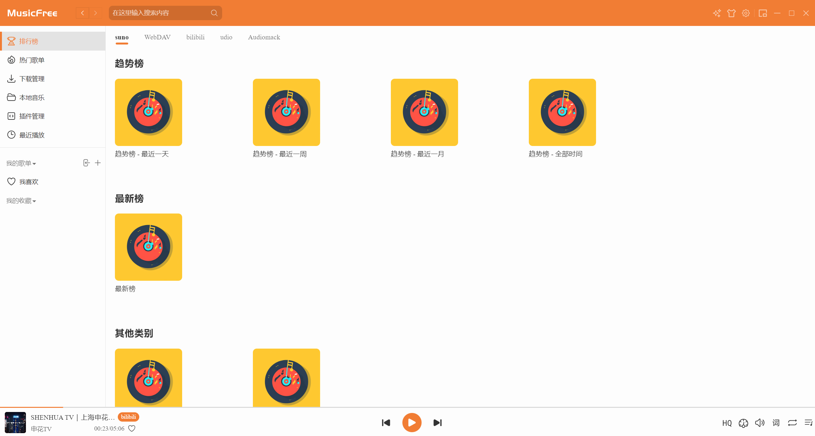Switch to the bilibili tab
The image size is (815, 436).
[x=195, y=37]
